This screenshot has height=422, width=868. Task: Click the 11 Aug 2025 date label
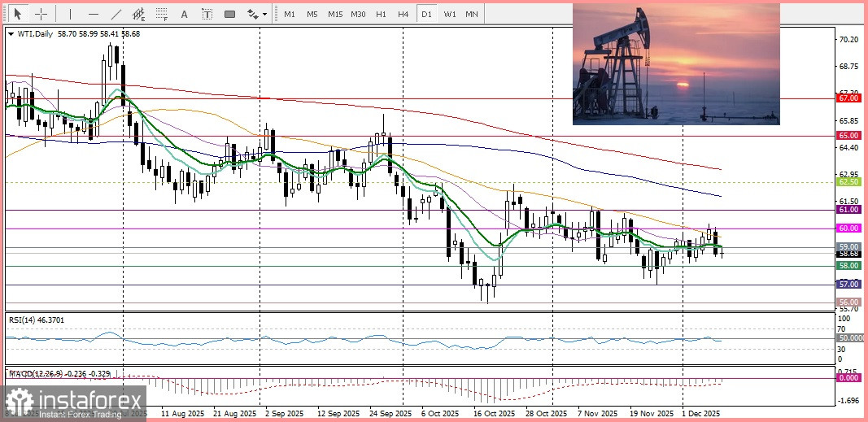[x=182, y=413]
